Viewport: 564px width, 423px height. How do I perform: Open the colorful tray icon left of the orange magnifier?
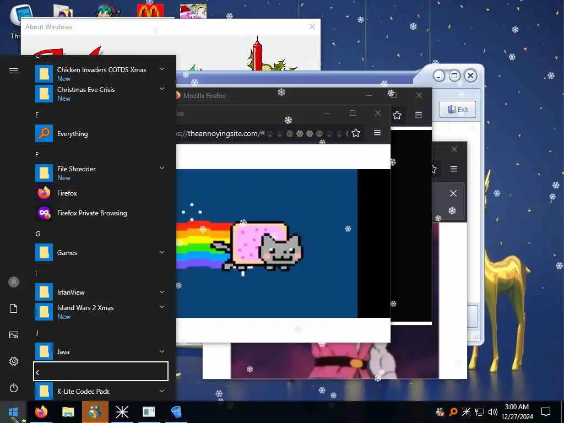coord(440,412)
